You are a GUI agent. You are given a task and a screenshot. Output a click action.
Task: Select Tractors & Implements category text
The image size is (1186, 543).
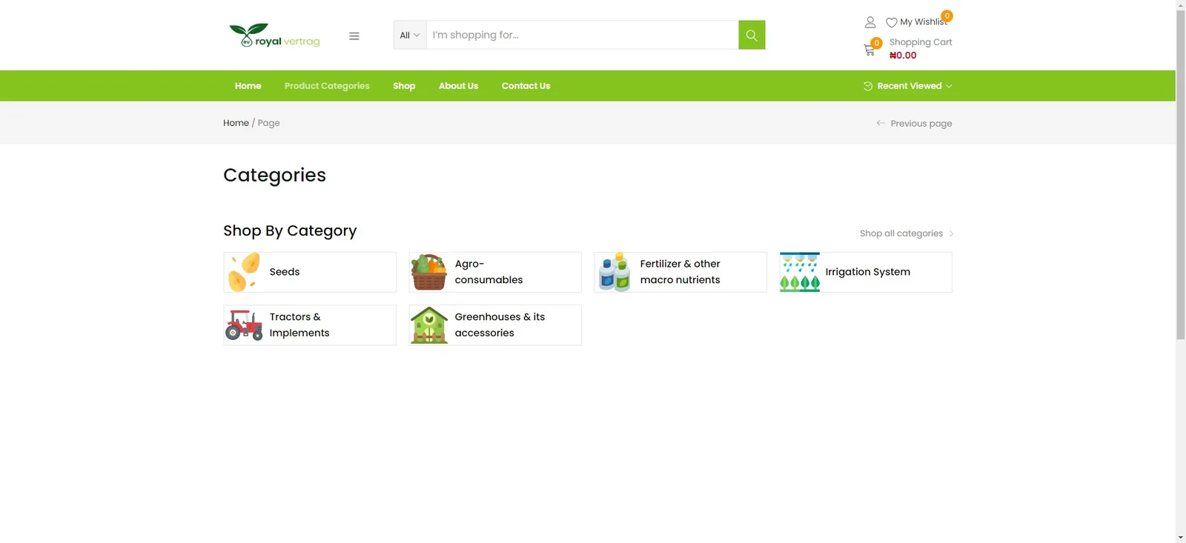(x=299, y=325)
